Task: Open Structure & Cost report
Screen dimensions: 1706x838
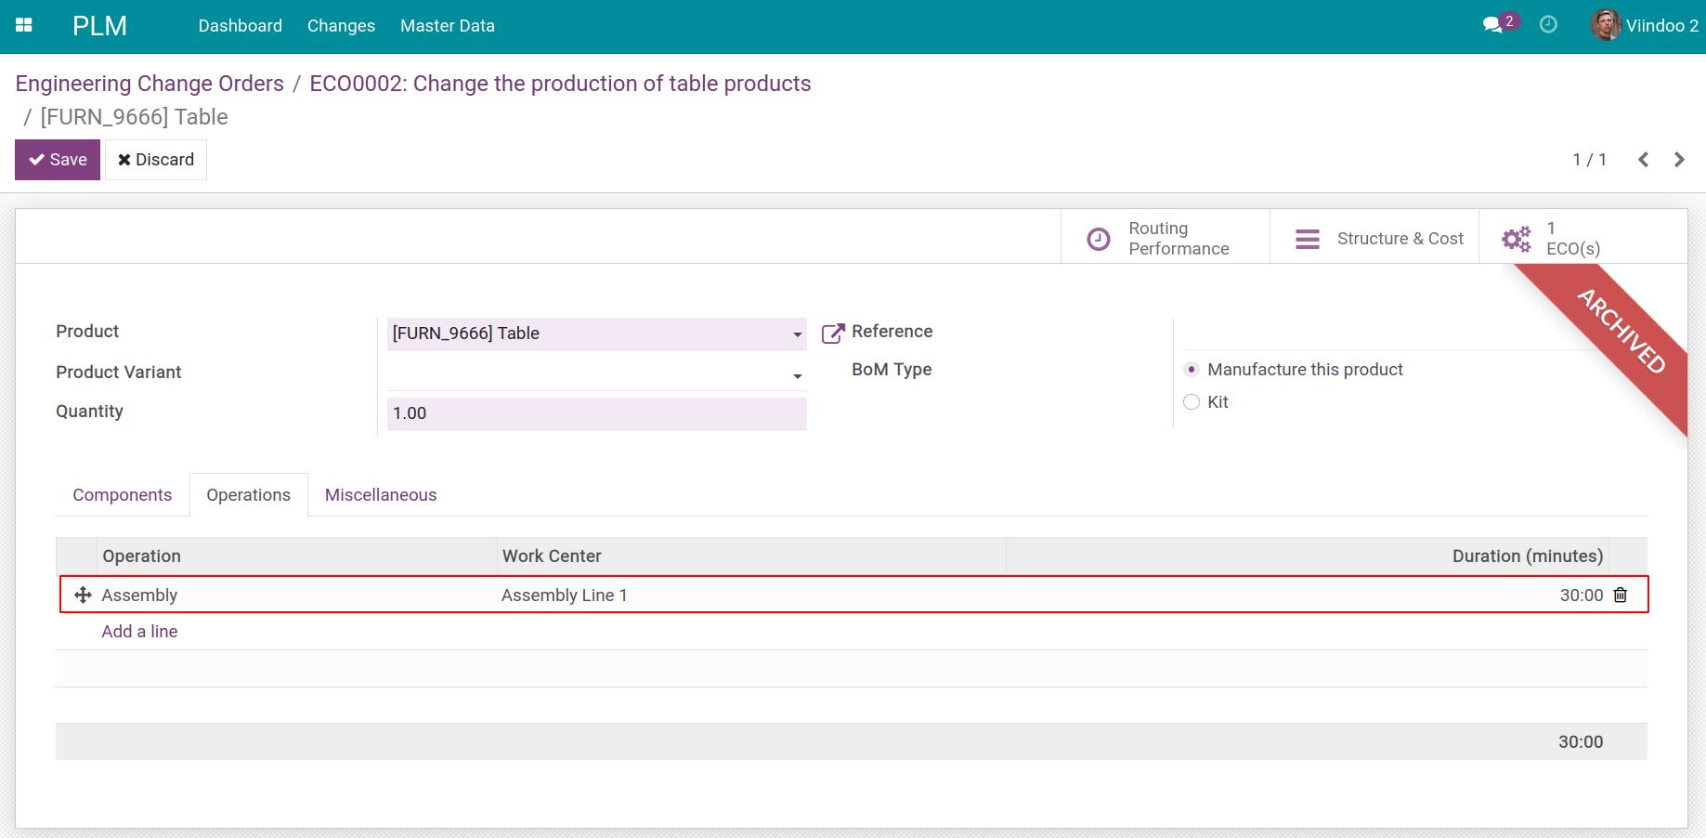Action: click(1307, 238)
